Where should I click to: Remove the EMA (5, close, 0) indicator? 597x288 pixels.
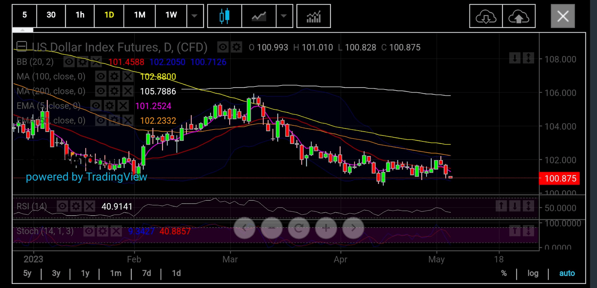click(x=123, y=106)
